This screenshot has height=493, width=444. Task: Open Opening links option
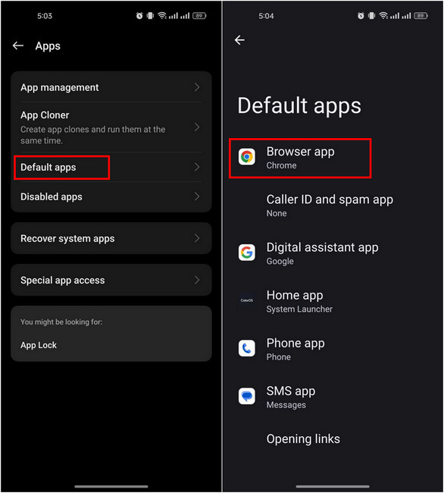(x=333, y=439)
